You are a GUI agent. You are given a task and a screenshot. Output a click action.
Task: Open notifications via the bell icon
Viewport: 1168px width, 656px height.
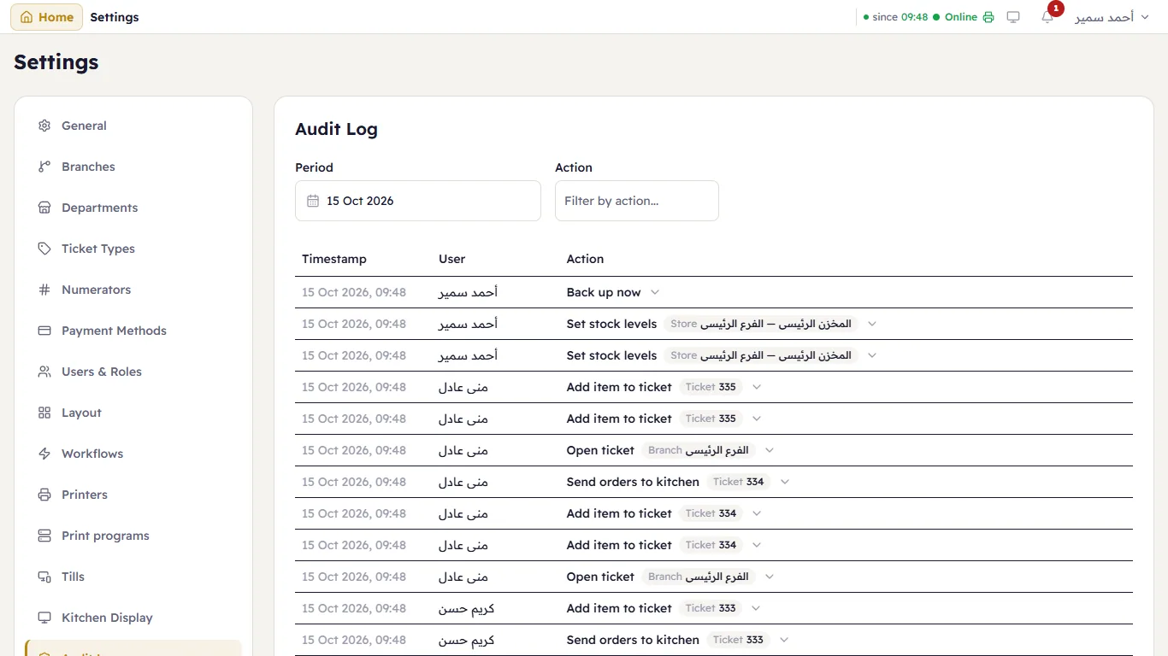pos(1047,17)
